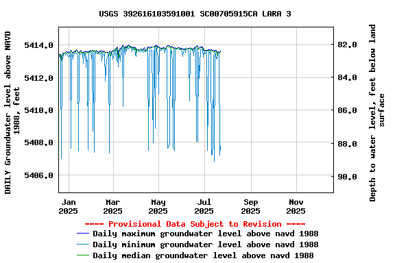Click the '88.0' depth axis label
395x263 pixels.
pos(347,144)
